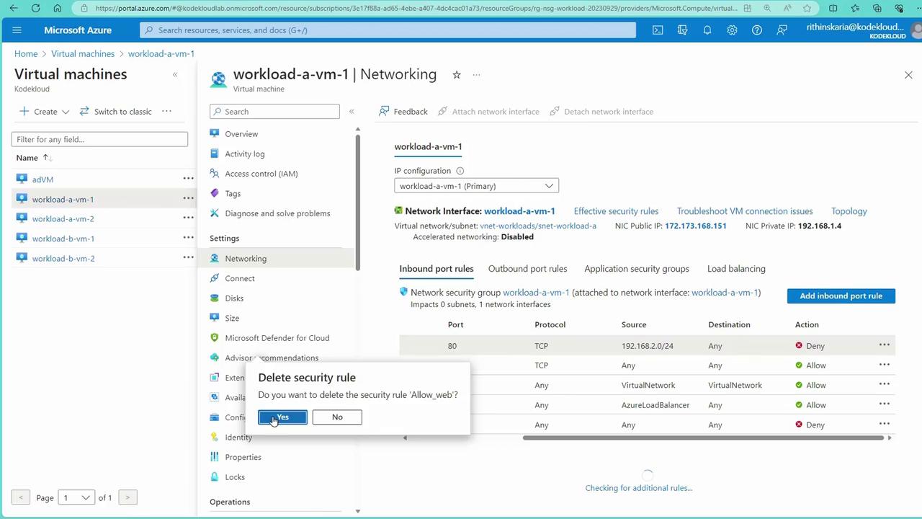Confirm deletion by clicking Yes
The image size is (922, 519).
click(x=282, y=417)
